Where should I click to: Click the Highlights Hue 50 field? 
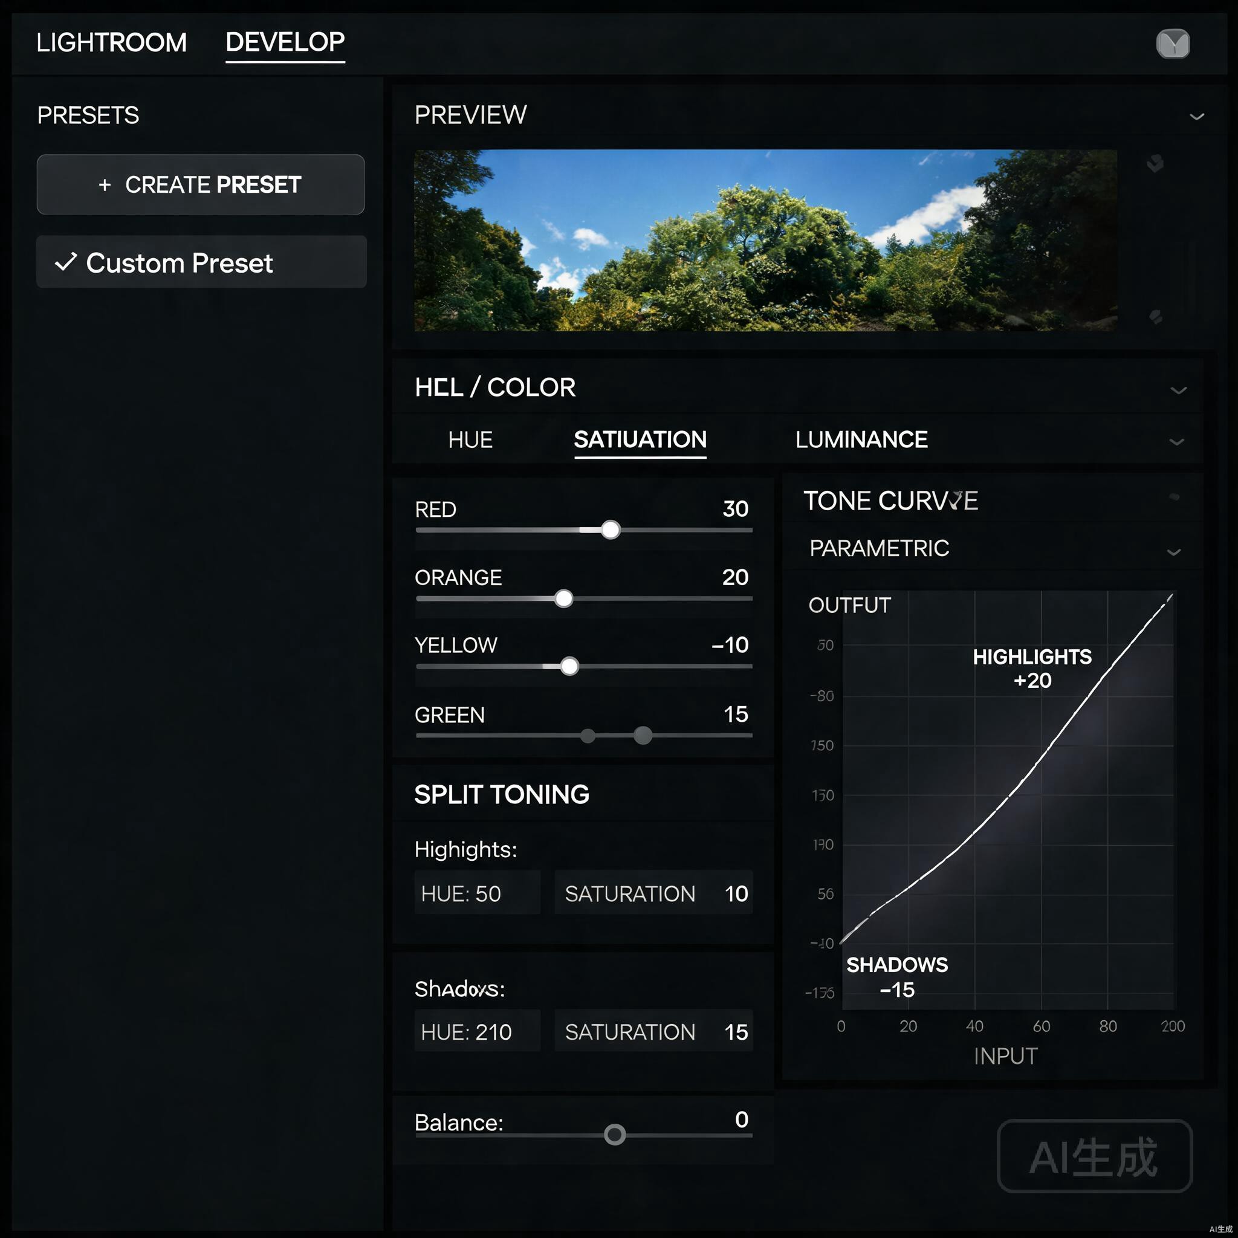477,893
